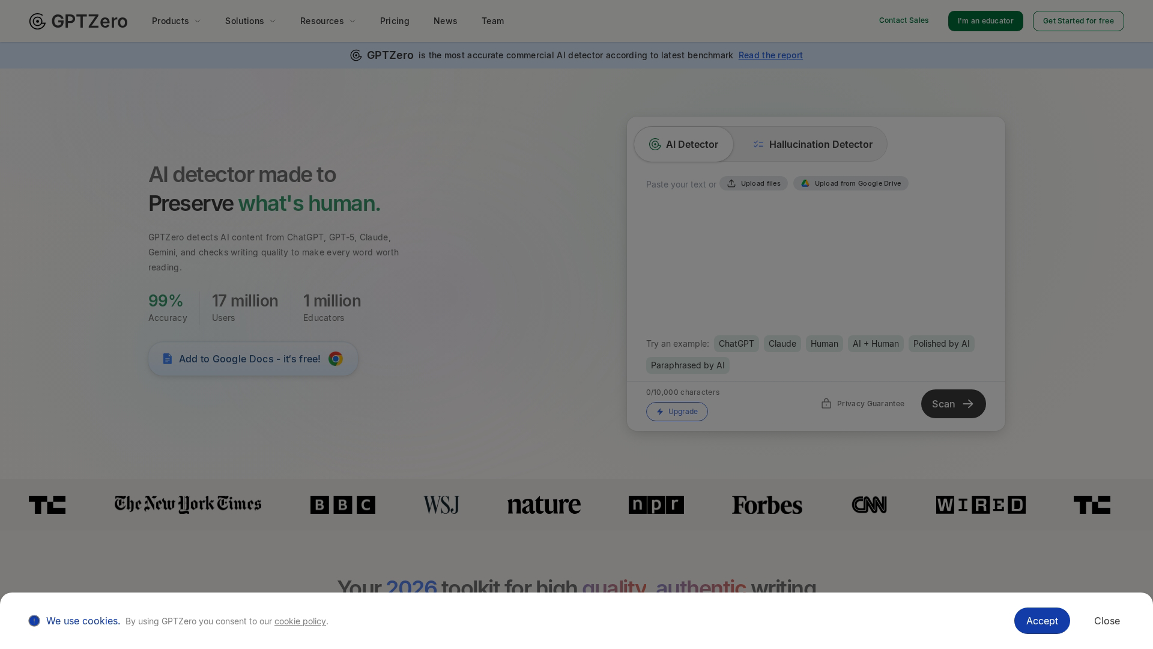Image resolution: width=1153 pixels, height=649 pixels.
Task: Click the cookie info icon
Action: coord(34,621)
